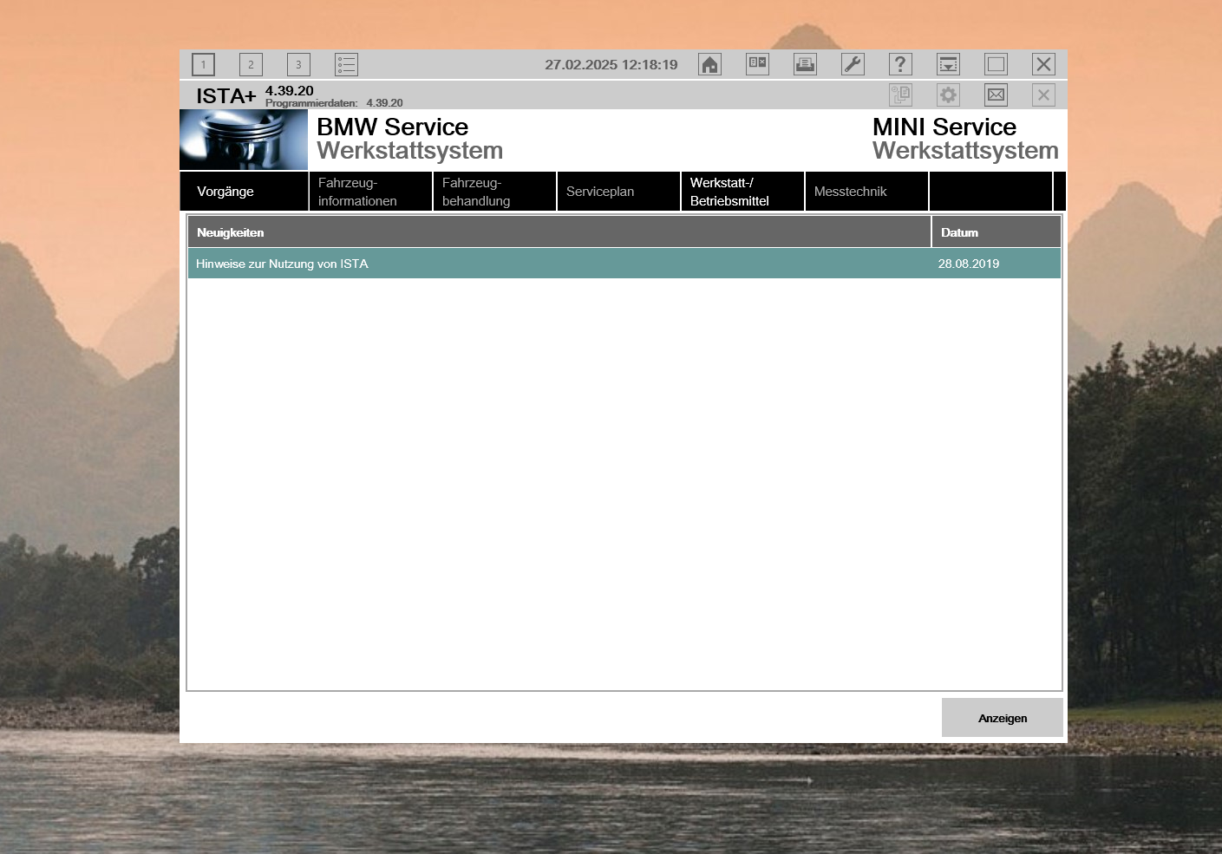Viewport: 1222px width, 854px height.
Task: Click the Anzeigen button
Action: coord(1003,718)
